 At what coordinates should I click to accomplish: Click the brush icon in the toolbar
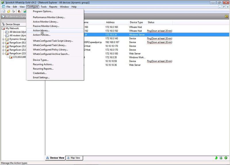[19, 11]
